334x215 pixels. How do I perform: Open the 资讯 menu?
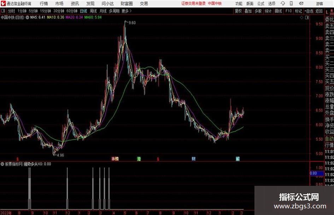[75, 4]
